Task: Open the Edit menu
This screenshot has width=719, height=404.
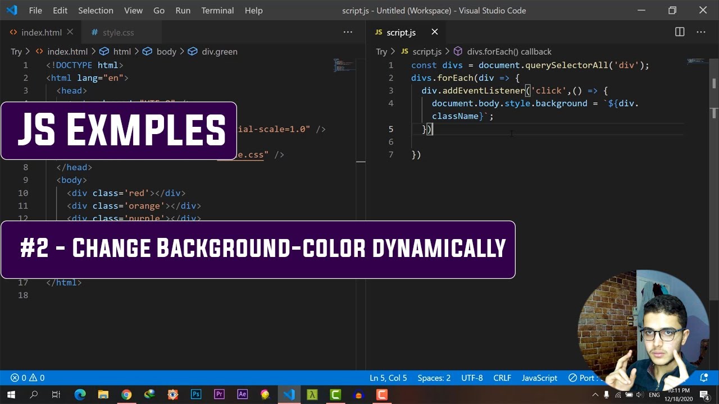Action: click(60, 10)
